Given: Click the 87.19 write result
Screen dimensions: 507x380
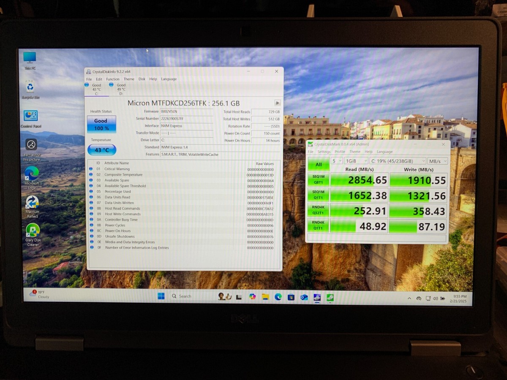Looking at the screenshot, I should click(418, 226).
